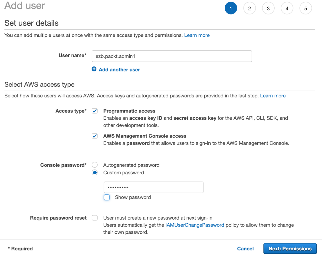Click 'User must create a new password' text
Screen dimensions: 322x256
(158, 218)
